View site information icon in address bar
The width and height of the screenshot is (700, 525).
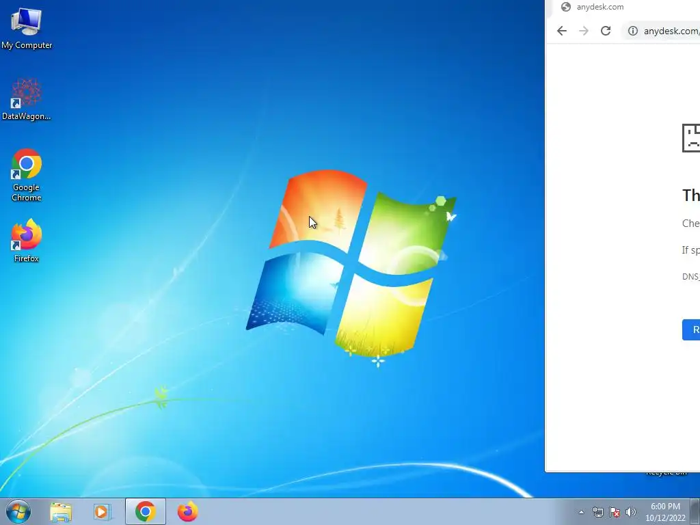pyautogui.click(x=632, y=31)
